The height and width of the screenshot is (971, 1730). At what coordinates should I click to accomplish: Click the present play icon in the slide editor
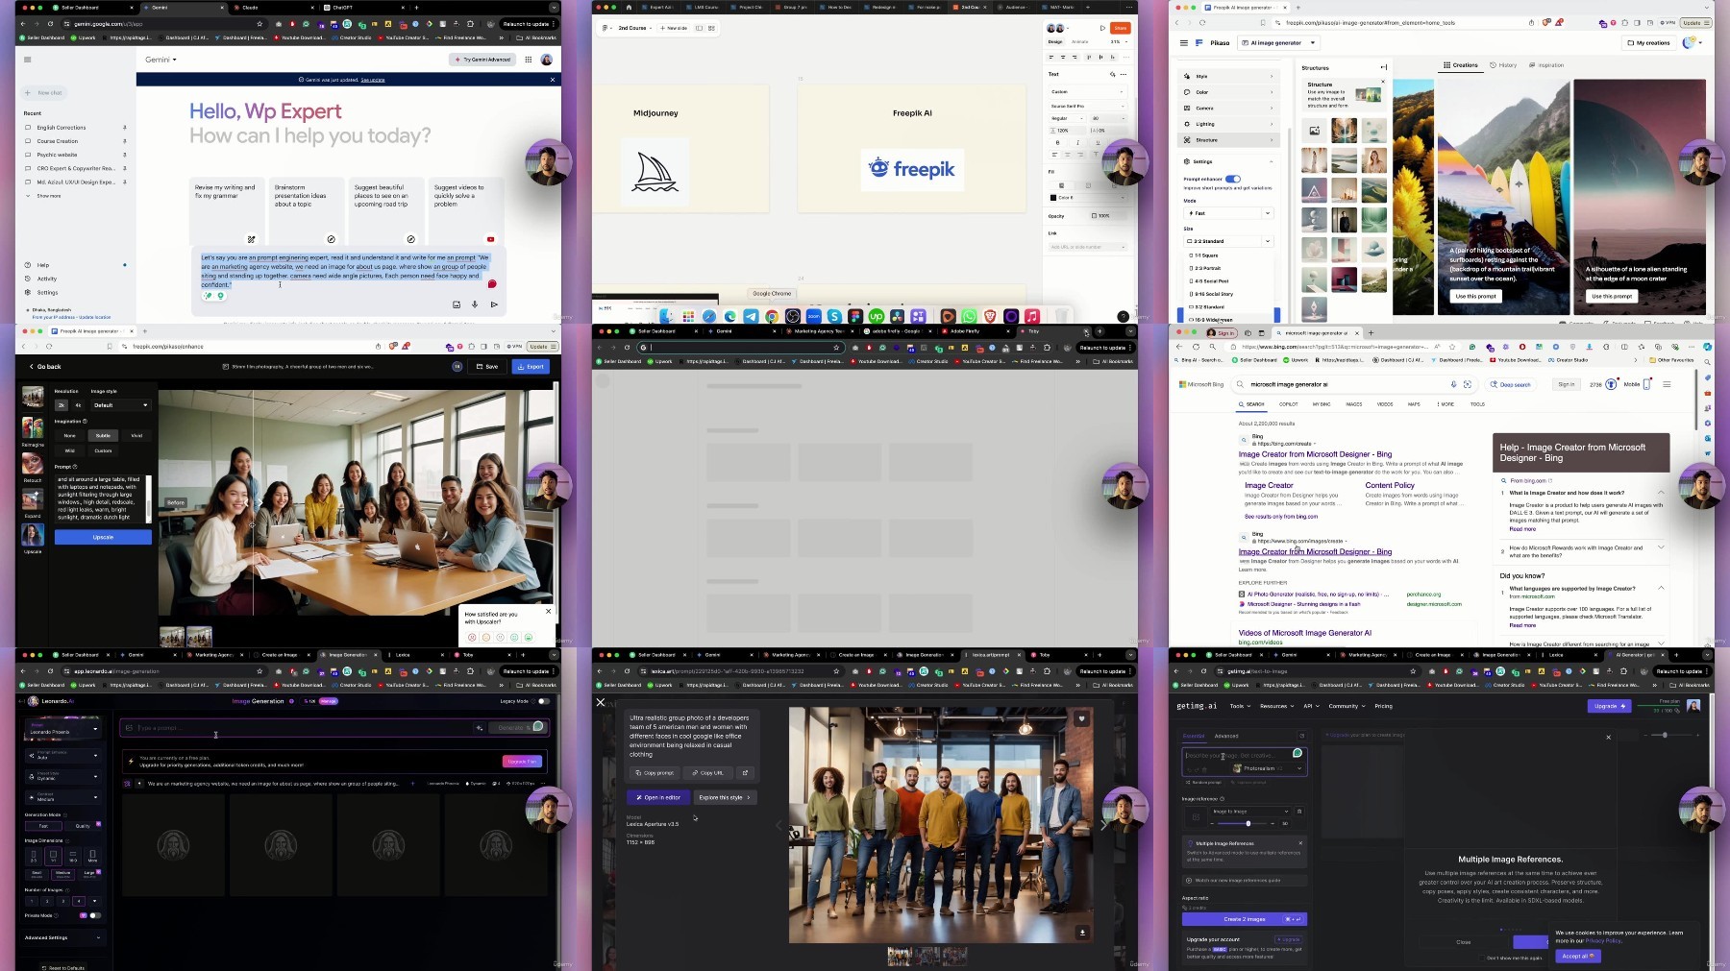click(1101, 28)
